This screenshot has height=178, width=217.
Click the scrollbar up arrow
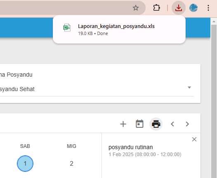click(214, 21)
